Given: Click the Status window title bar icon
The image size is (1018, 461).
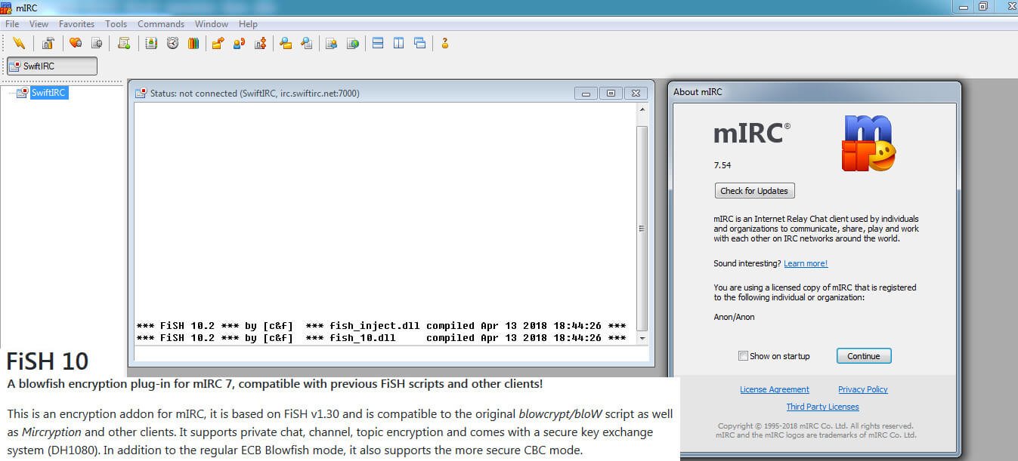Looking at the screenshot, I should pos(141,94).
